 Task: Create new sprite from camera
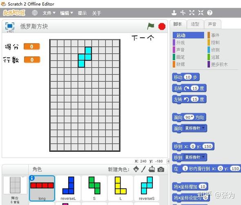point(161,169)
